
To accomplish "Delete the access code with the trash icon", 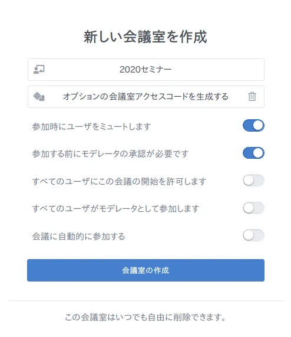I will pos(252,97).
